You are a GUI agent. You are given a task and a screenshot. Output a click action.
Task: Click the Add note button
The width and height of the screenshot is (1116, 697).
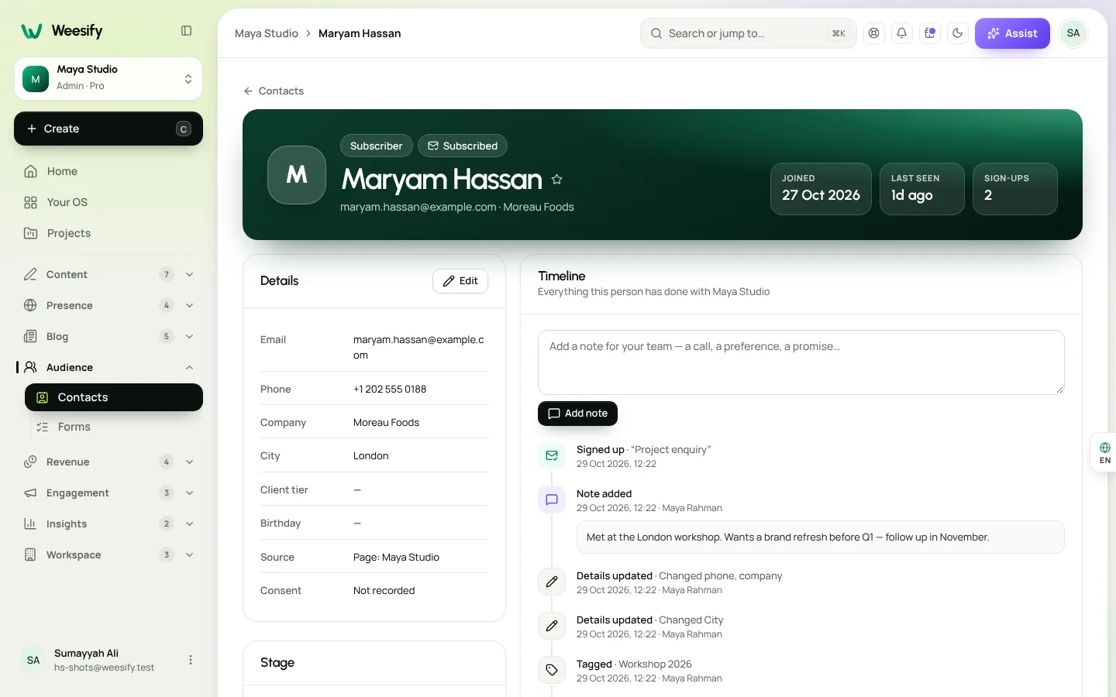tap(577, 414)
